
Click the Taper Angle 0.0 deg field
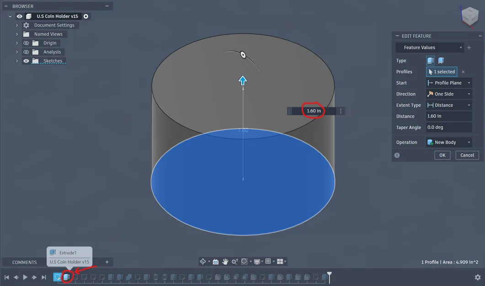tap(449, 127)
